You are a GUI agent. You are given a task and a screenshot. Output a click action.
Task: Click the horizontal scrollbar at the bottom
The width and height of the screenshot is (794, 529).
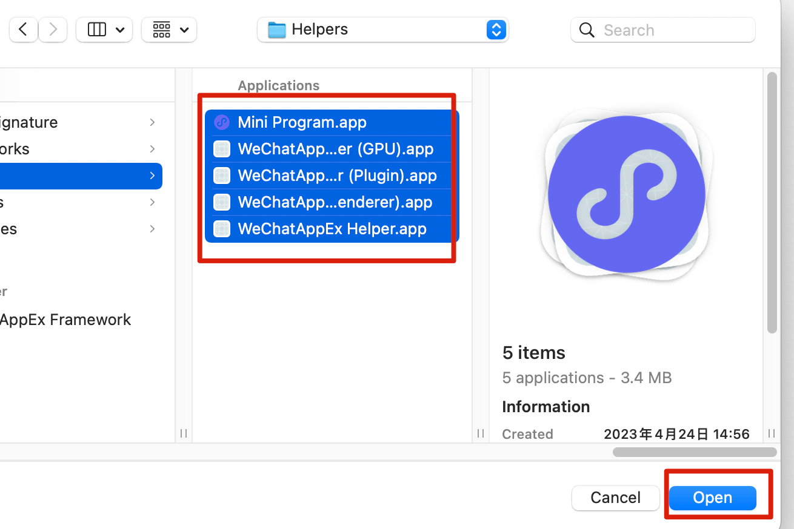point(695,452)
